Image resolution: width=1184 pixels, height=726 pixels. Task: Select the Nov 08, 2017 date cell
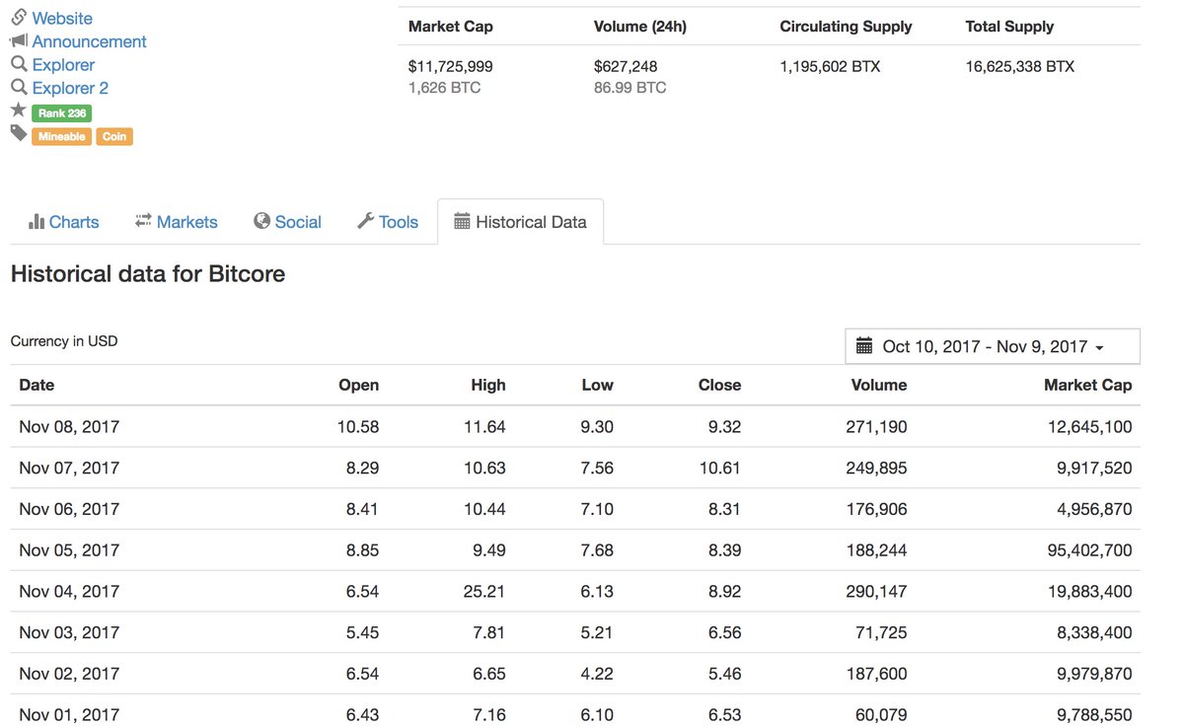pyautogui.click(x=69, y=427)
